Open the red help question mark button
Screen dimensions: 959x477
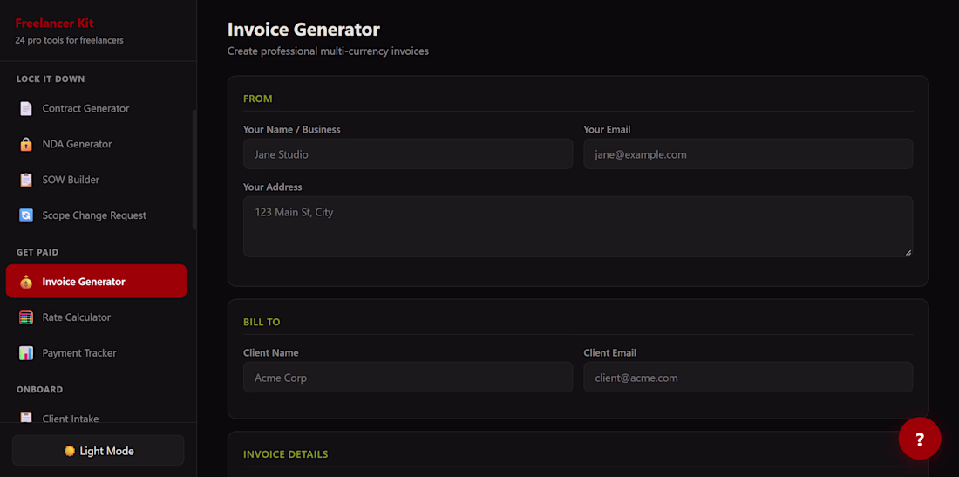[919, 439]
